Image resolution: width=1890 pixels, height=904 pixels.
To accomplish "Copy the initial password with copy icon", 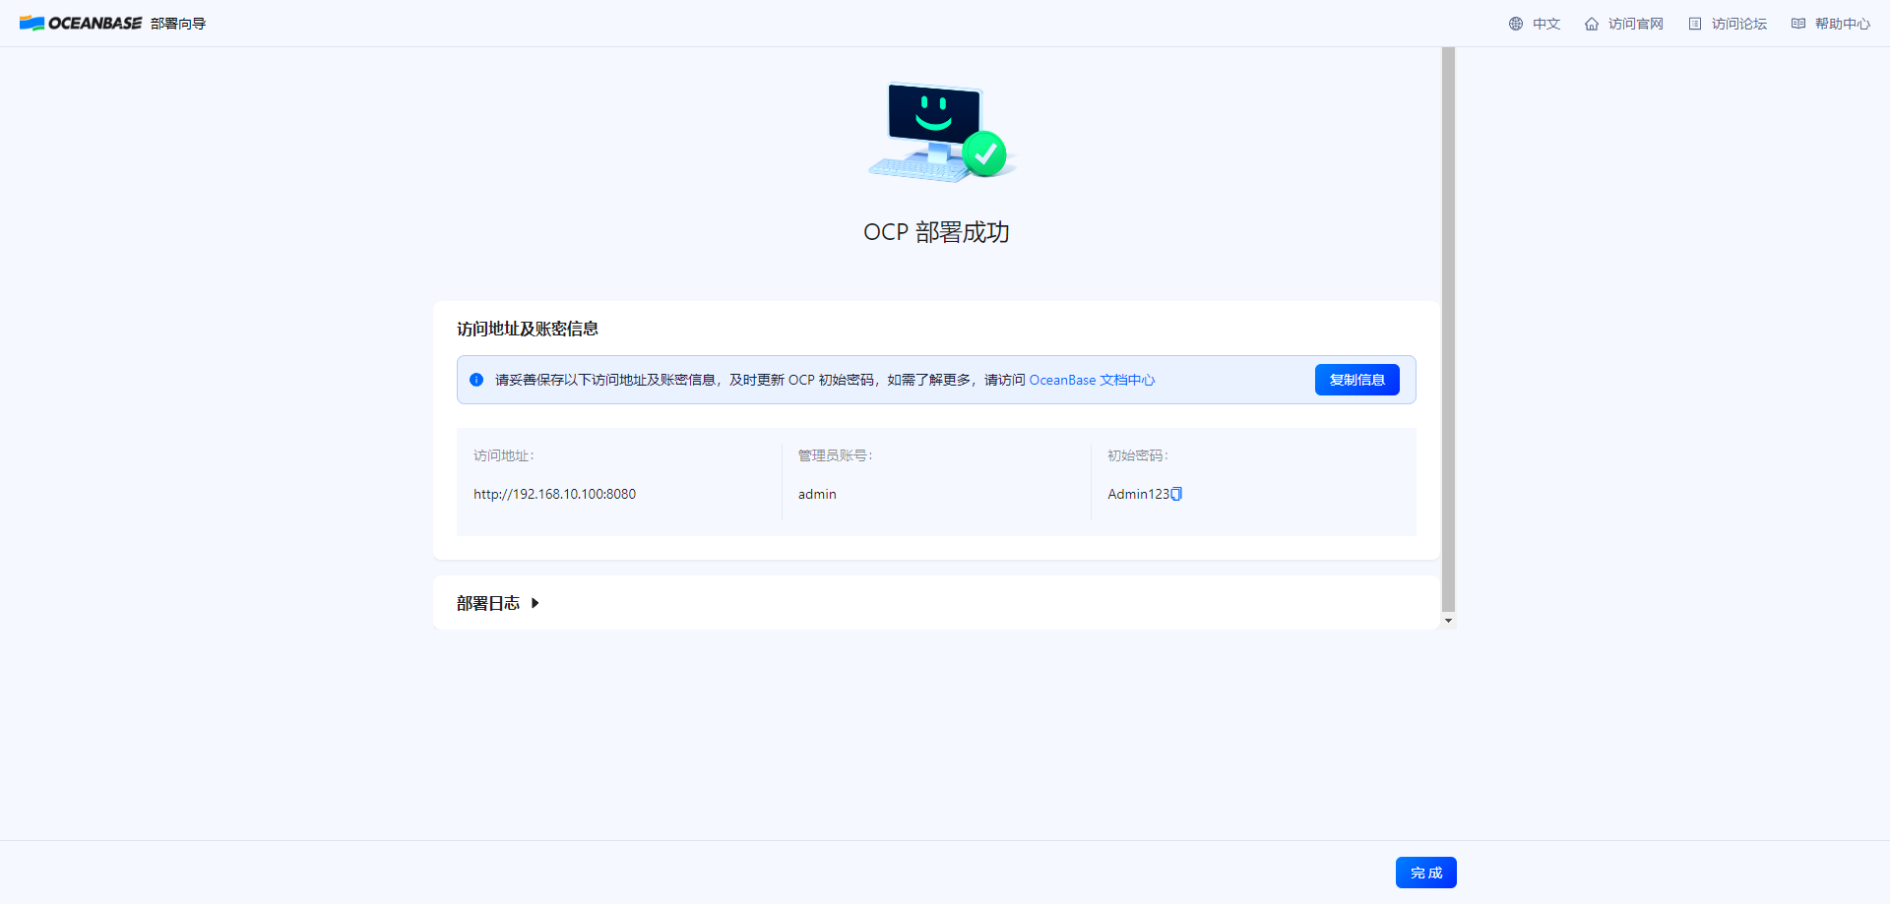I will pos(1176,494).
